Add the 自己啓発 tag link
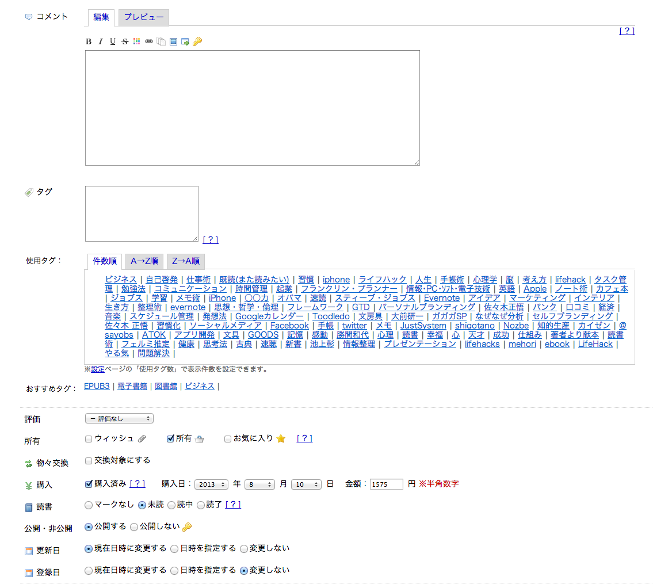Screen dimensions: 653x588 (162, 280)
